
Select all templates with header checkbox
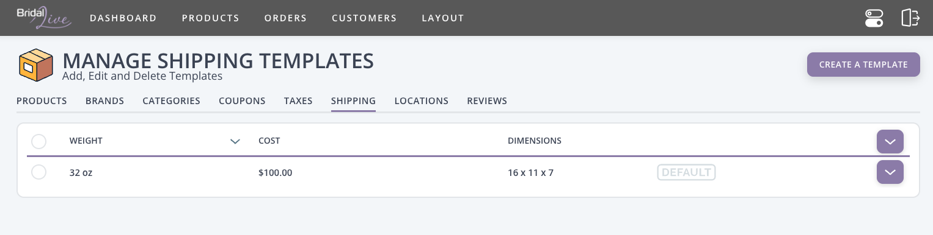[38, 141]
